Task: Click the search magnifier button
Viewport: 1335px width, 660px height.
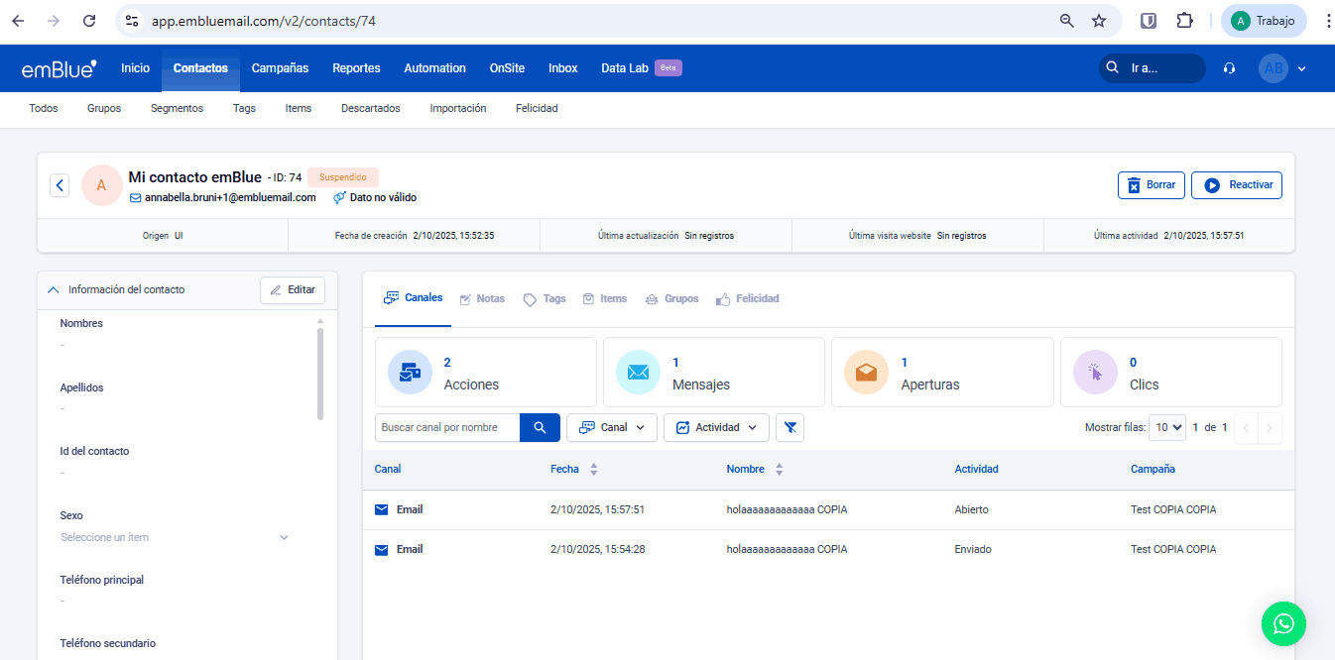Action: coord(540,427)
